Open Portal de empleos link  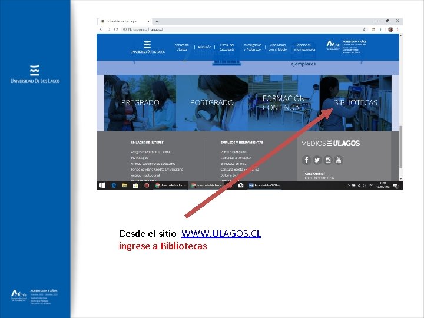(x=233, y=152)
